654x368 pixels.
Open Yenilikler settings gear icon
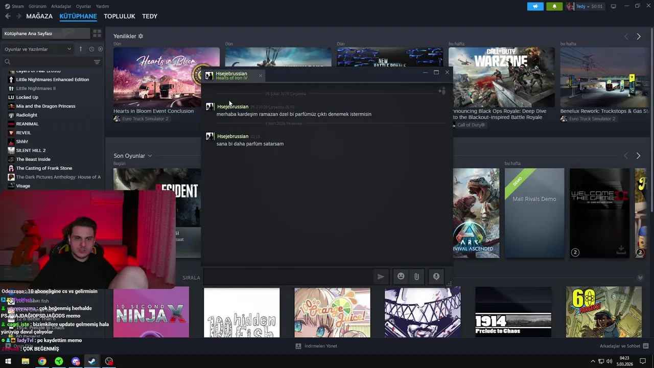coord(141,36)
